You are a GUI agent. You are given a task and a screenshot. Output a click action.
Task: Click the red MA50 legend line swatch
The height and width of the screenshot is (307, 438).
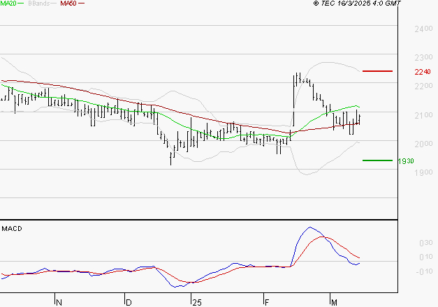tap(82, 4)
